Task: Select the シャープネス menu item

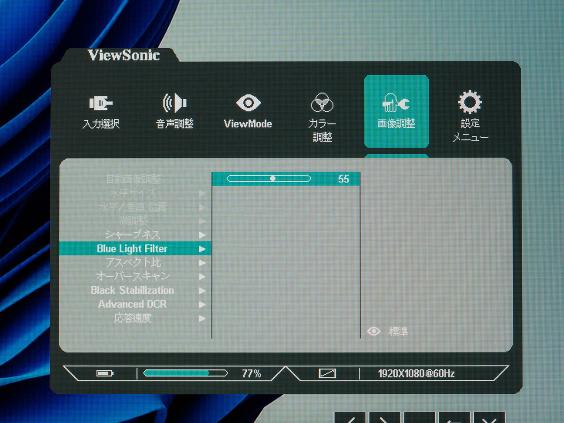Action: click(x=133, y=235)
